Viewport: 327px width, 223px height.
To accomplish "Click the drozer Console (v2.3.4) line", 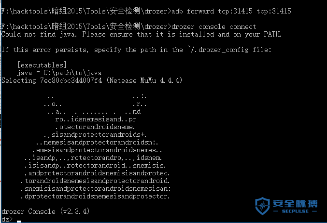I will pos(45,211).
